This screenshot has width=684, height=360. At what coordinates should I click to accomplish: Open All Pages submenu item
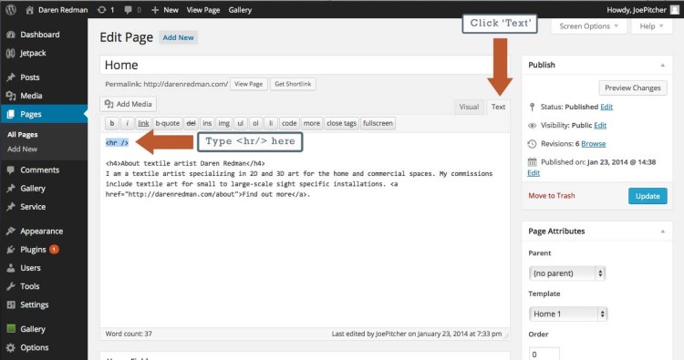click(x=22, y=135)
